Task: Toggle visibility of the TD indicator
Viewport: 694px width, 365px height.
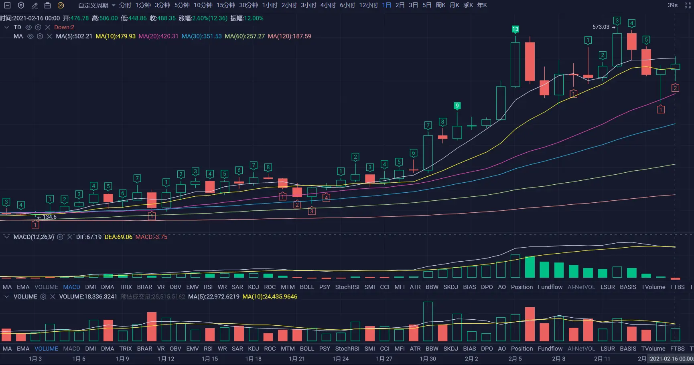Action: (28, 27)
